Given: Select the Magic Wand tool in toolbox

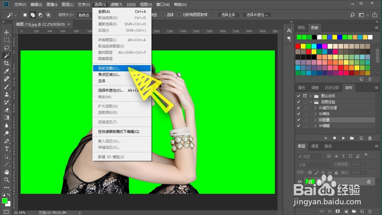Looking at the screenshot, I should point(6,55).
